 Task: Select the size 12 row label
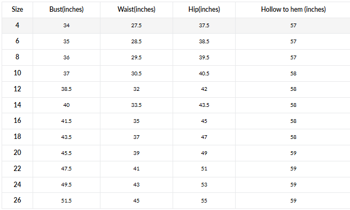click(18, 89)
